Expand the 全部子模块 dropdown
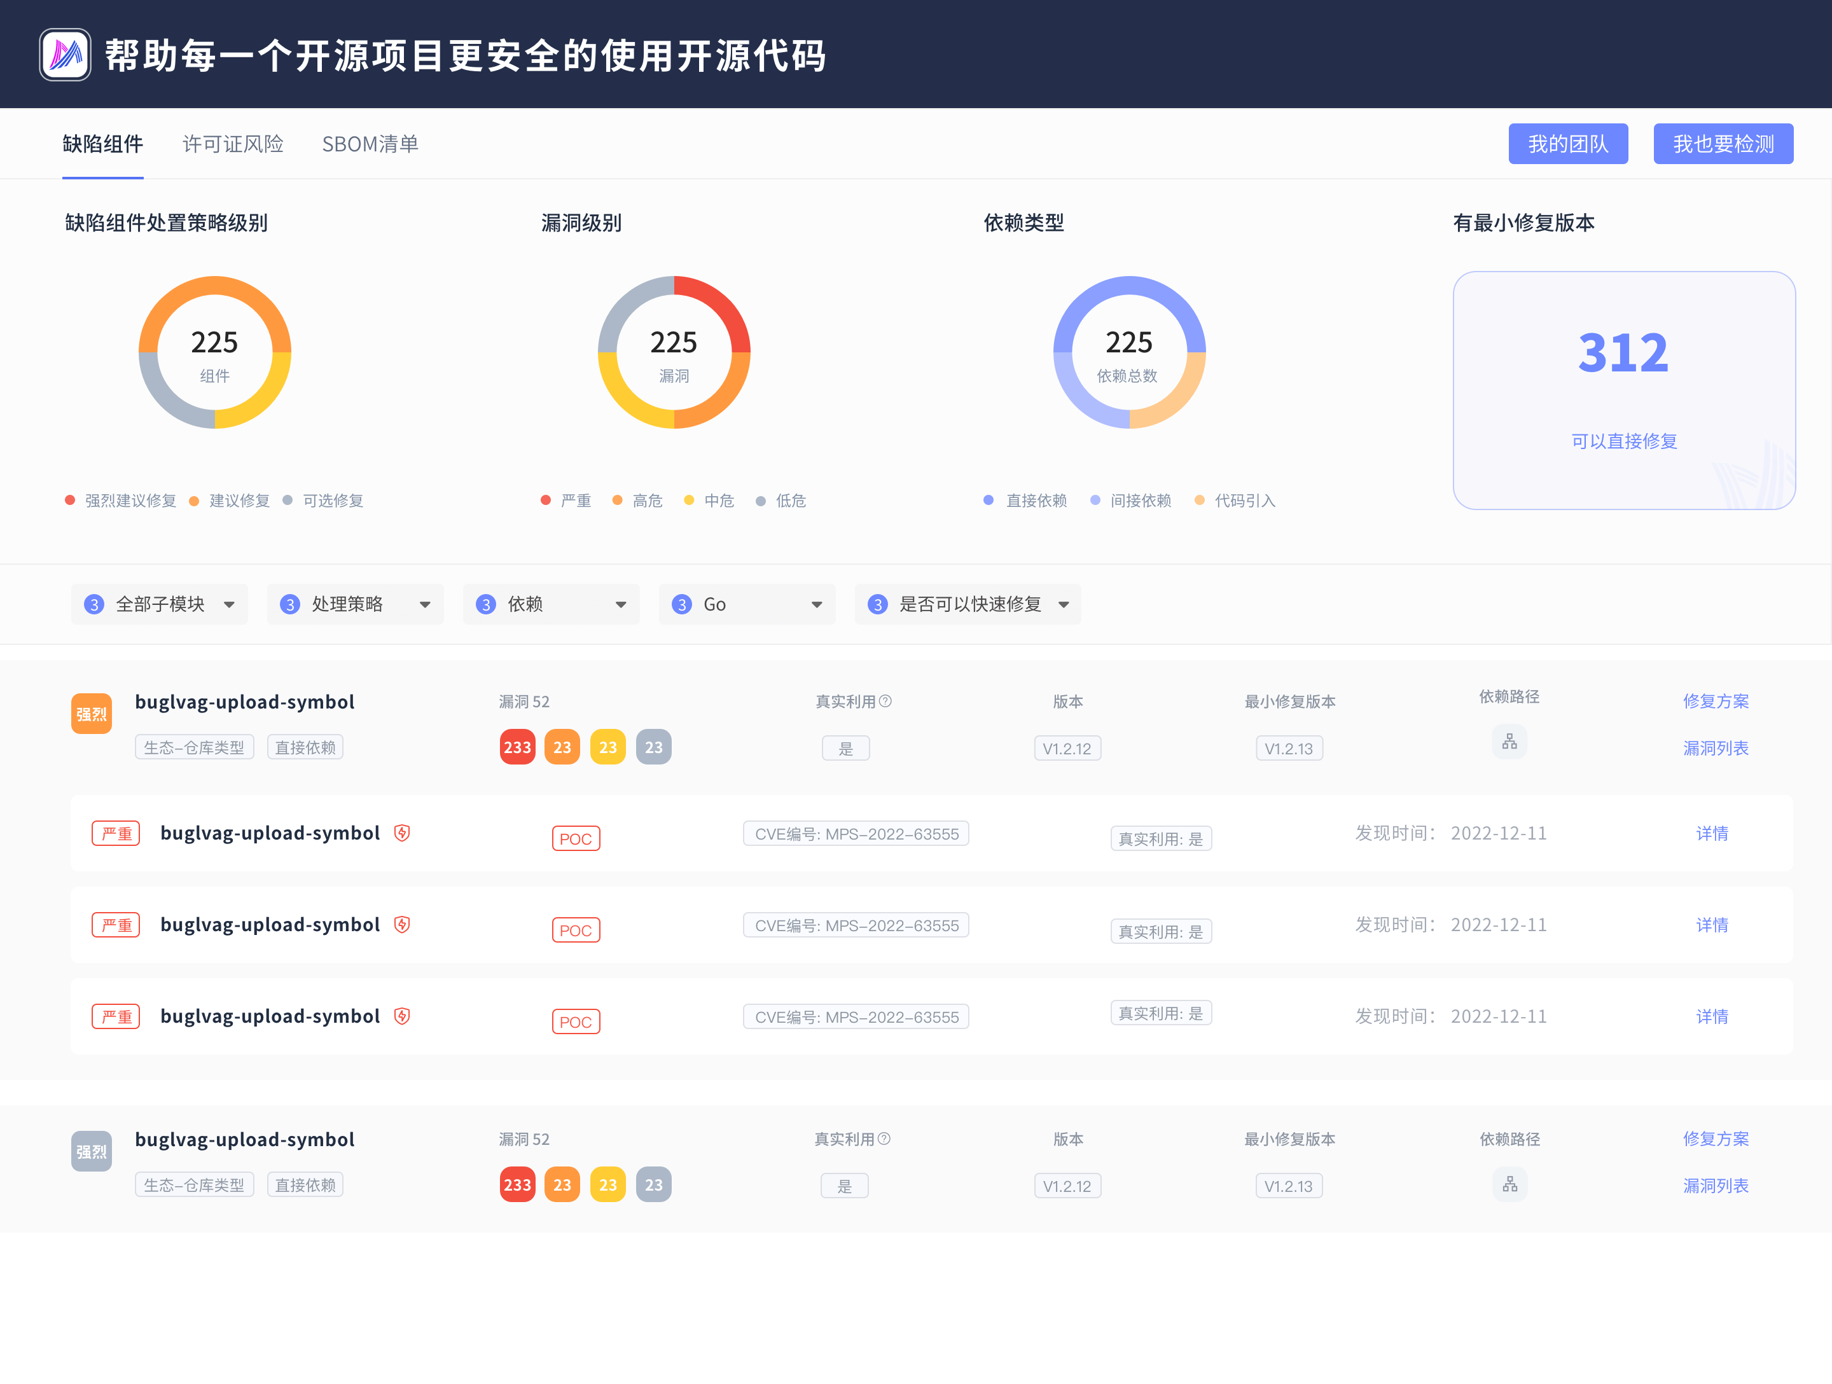This screenshot has height=1384, width=1832. point(159,605)
